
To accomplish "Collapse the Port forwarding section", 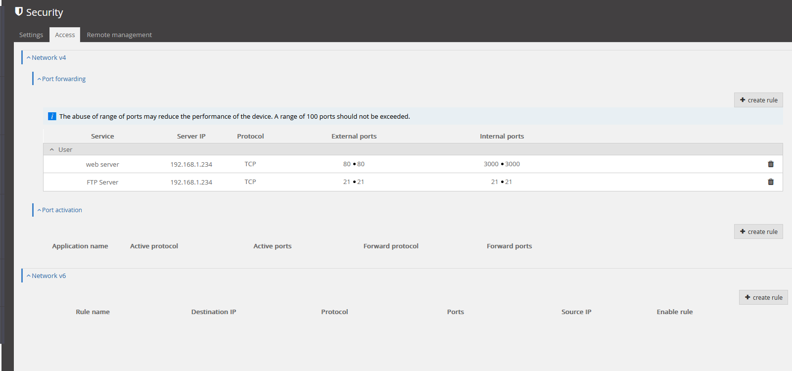I will 61,79.
